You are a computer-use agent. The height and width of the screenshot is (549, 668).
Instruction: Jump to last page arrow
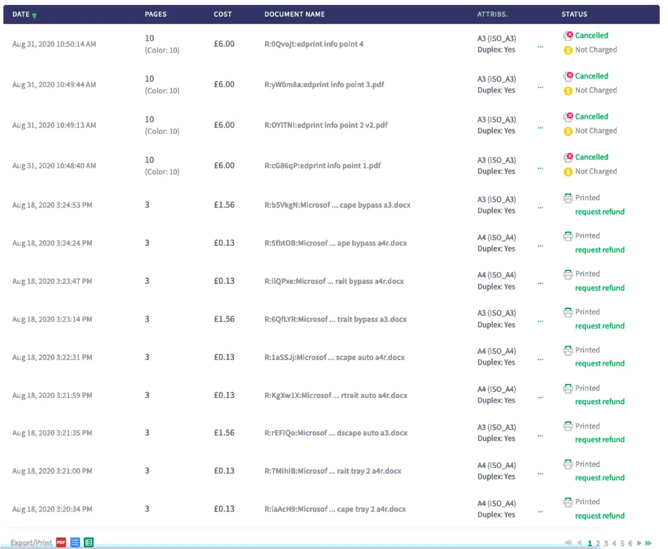pyautogui.click(x=648, y=543)
